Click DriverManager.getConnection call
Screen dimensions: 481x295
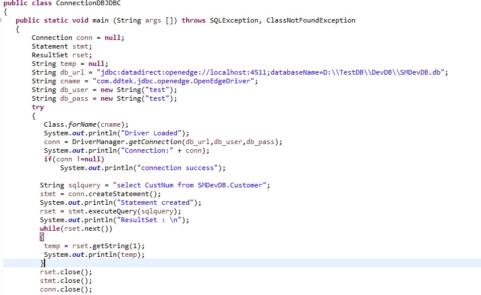[177, 142]
